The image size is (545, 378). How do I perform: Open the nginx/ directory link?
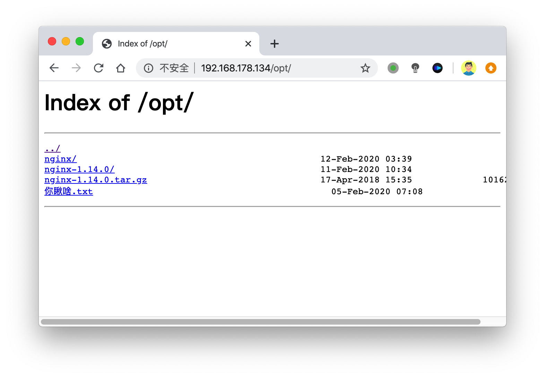pyautogui.click(x=60, y=159)
